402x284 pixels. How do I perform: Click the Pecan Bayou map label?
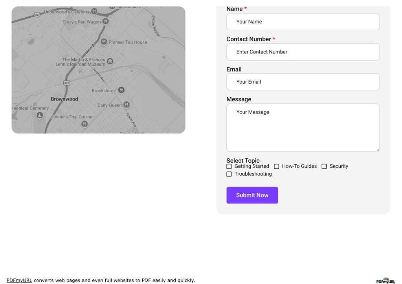[155, 26]
